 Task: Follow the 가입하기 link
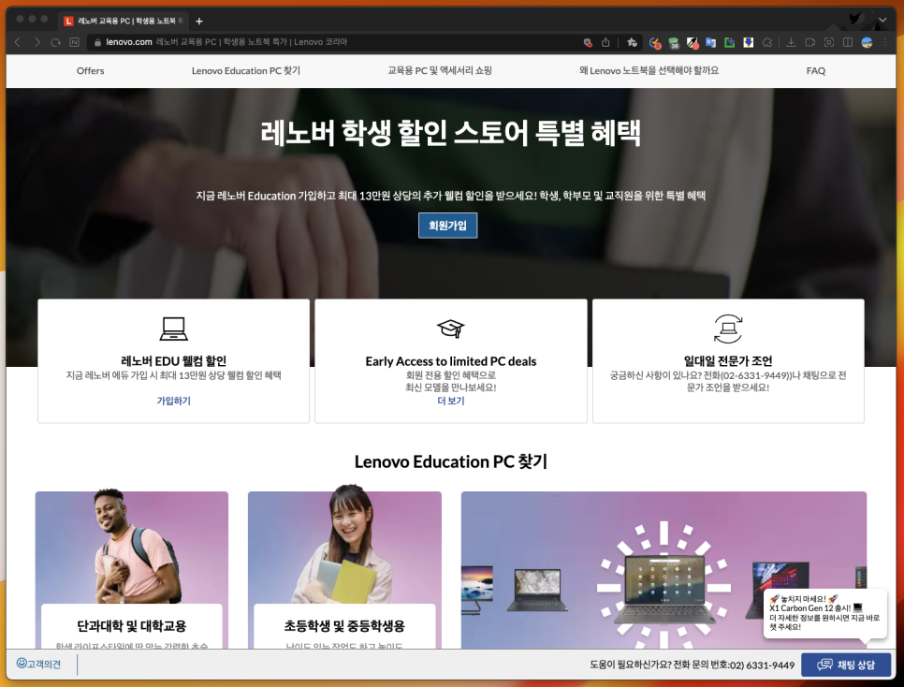tap(173, 401)
